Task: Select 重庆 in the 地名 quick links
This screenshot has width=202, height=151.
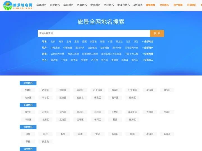Action: tap(77, 41)
